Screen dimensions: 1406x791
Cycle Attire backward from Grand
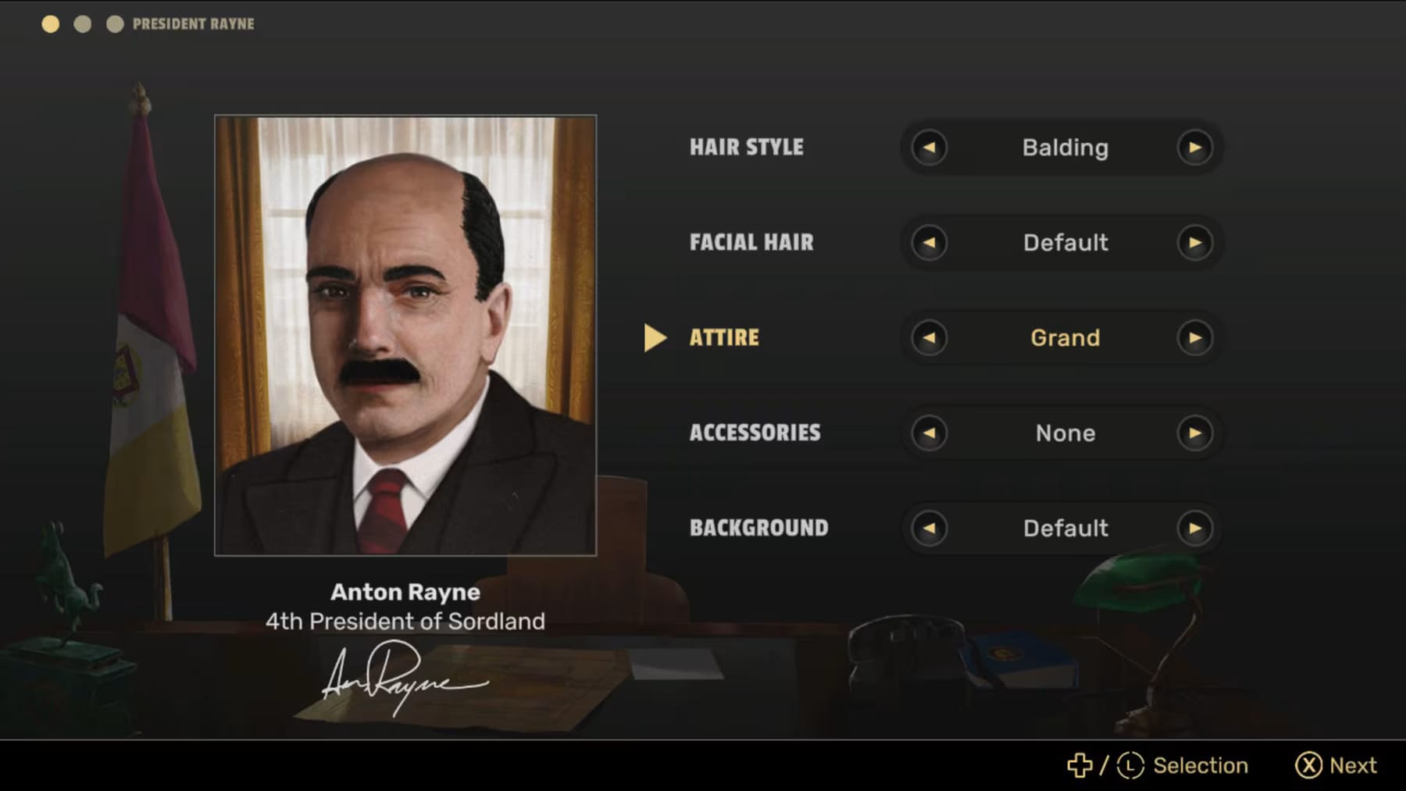point(930,338)
